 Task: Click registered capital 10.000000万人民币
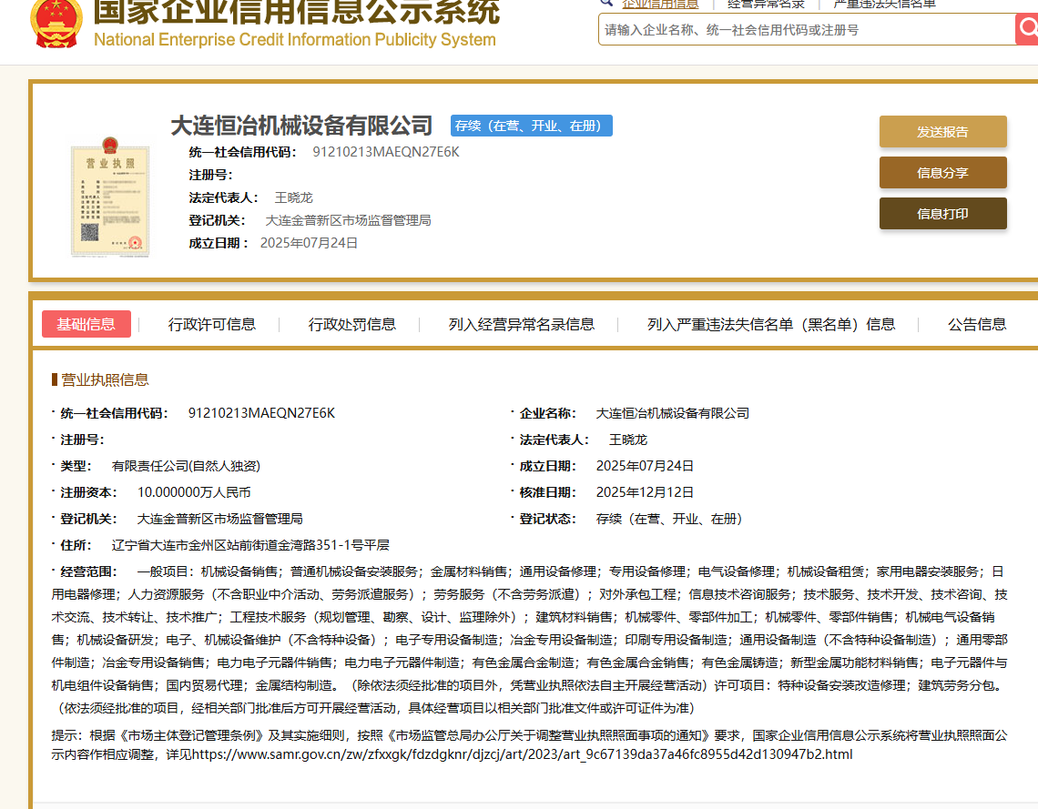point(194,492)
